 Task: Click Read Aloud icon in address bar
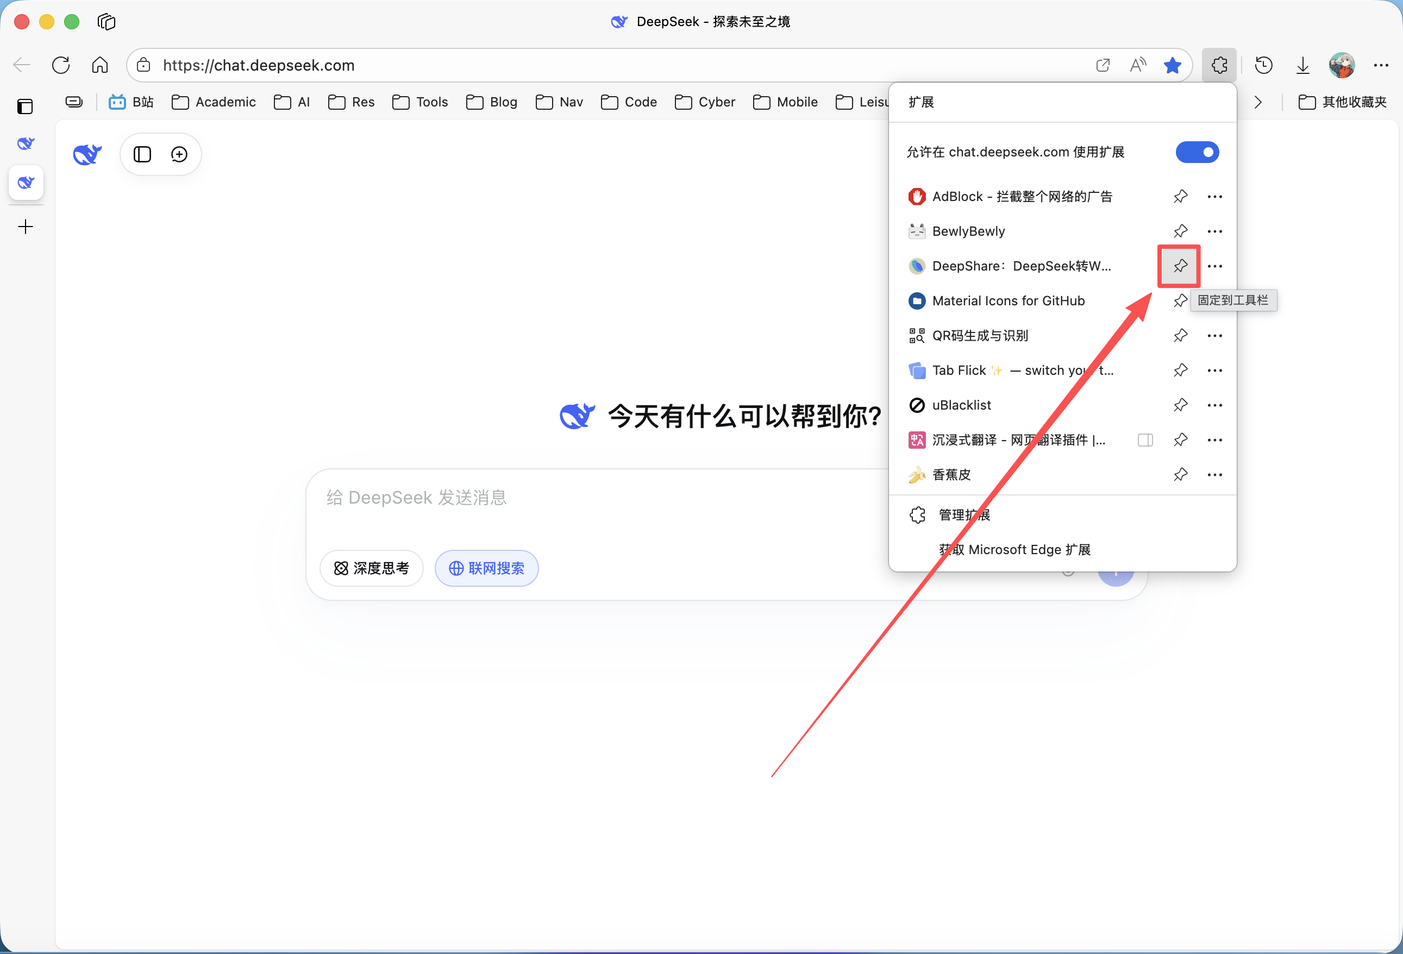(1137, 65)
